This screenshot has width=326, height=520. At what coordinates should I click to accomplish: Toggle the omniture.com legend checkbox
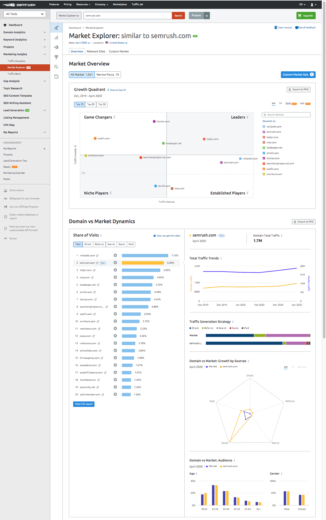[264, 174]
